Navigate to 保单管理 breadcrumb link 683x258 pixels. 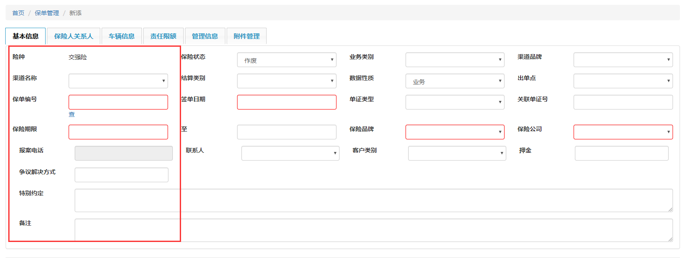coord(47,13)
